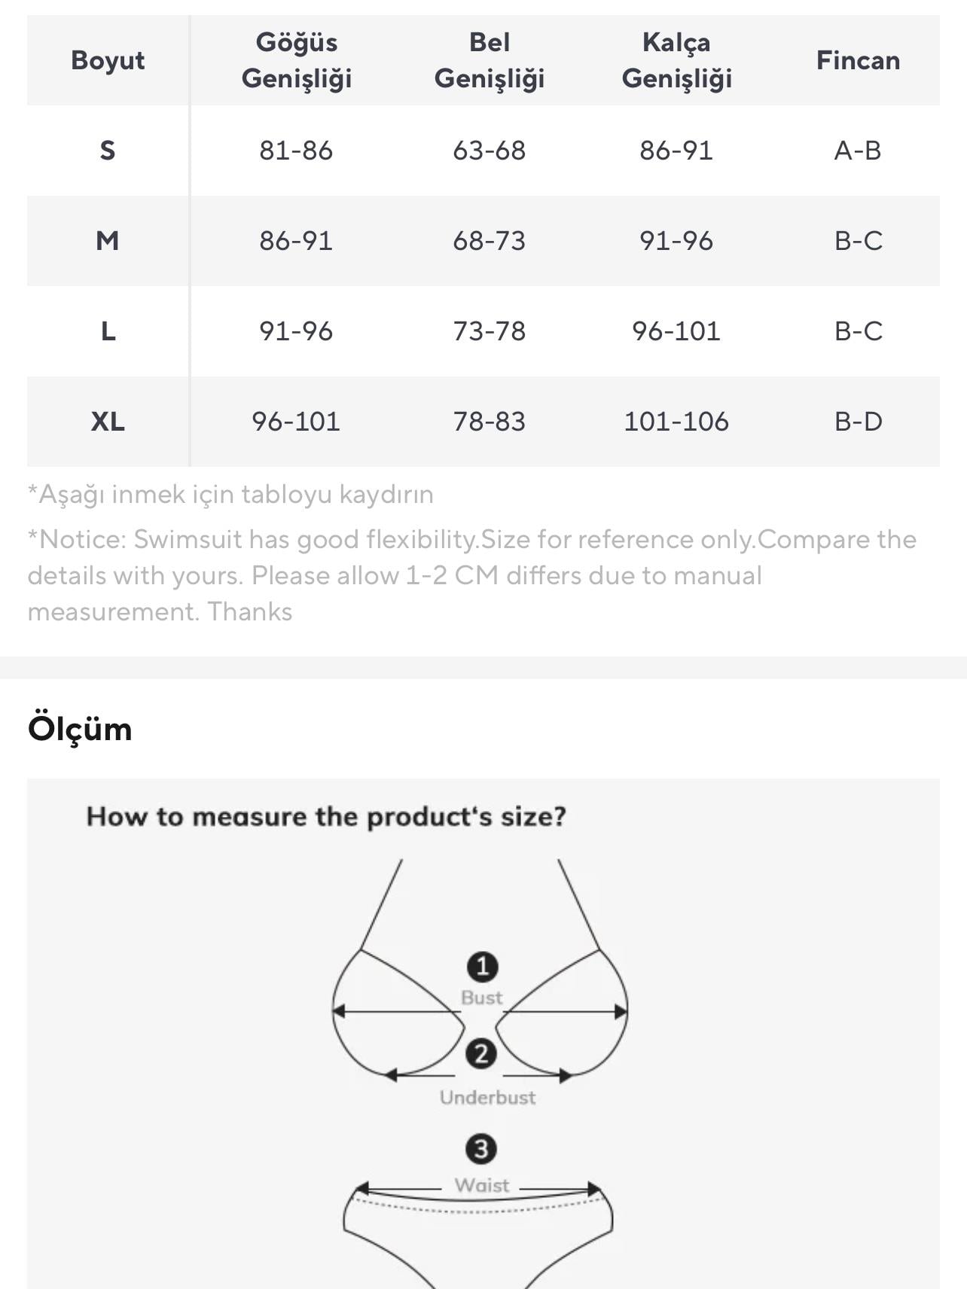
Task: Click the 78-83 waist width cell
Action: (490, 422)
